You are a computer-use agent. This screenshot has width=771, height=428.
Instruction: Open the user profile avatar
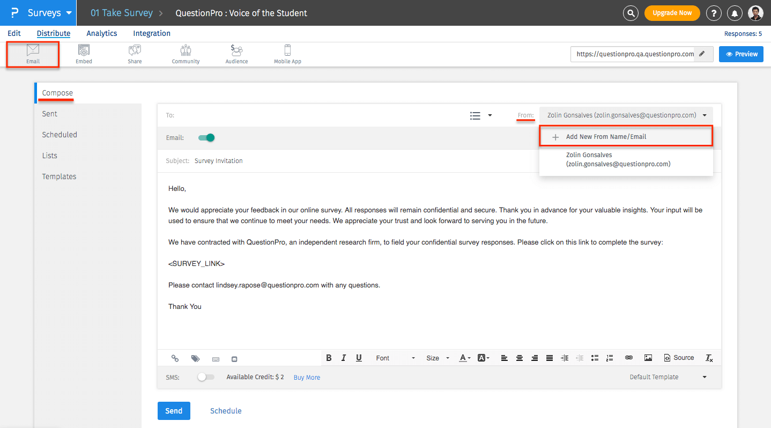click(755, 13)
